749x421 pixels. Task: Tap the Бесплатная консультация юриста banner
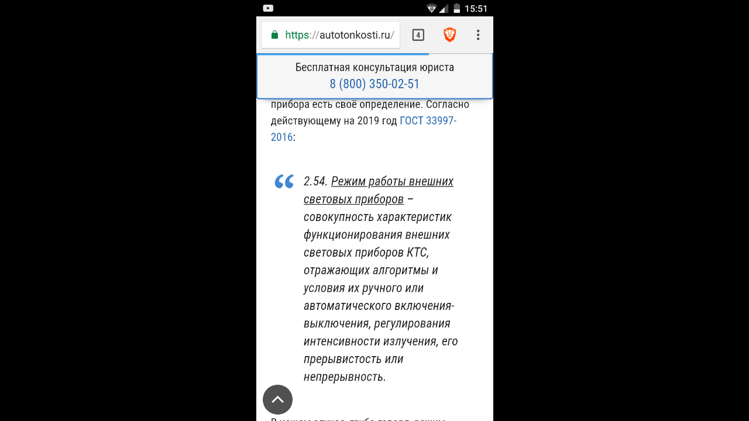coord(374,77)
